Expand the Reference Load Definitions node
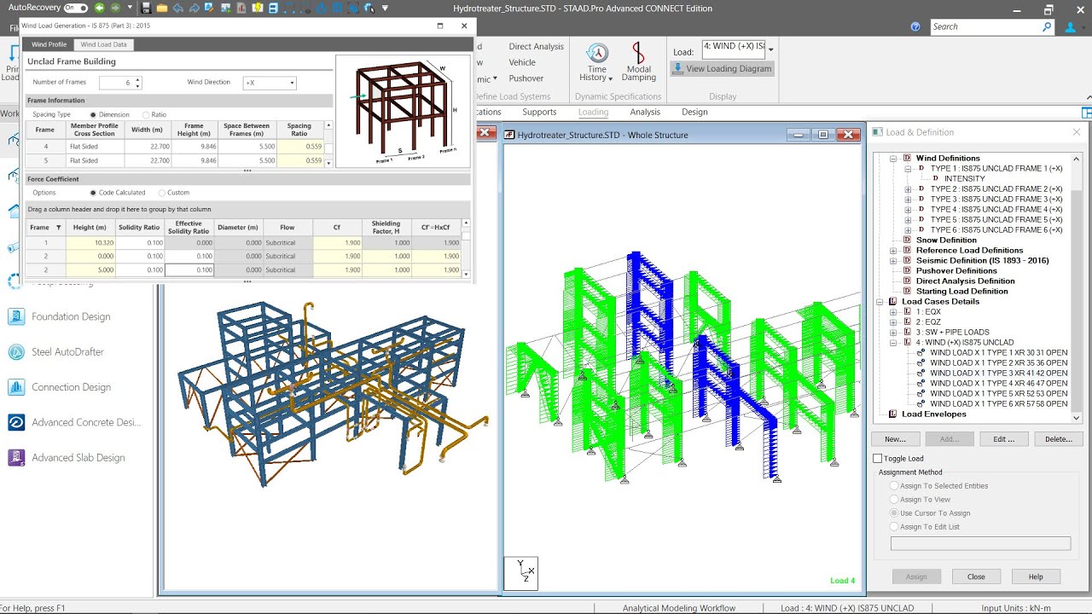The width and height of the screenshot is (1092, 614). 893,250
